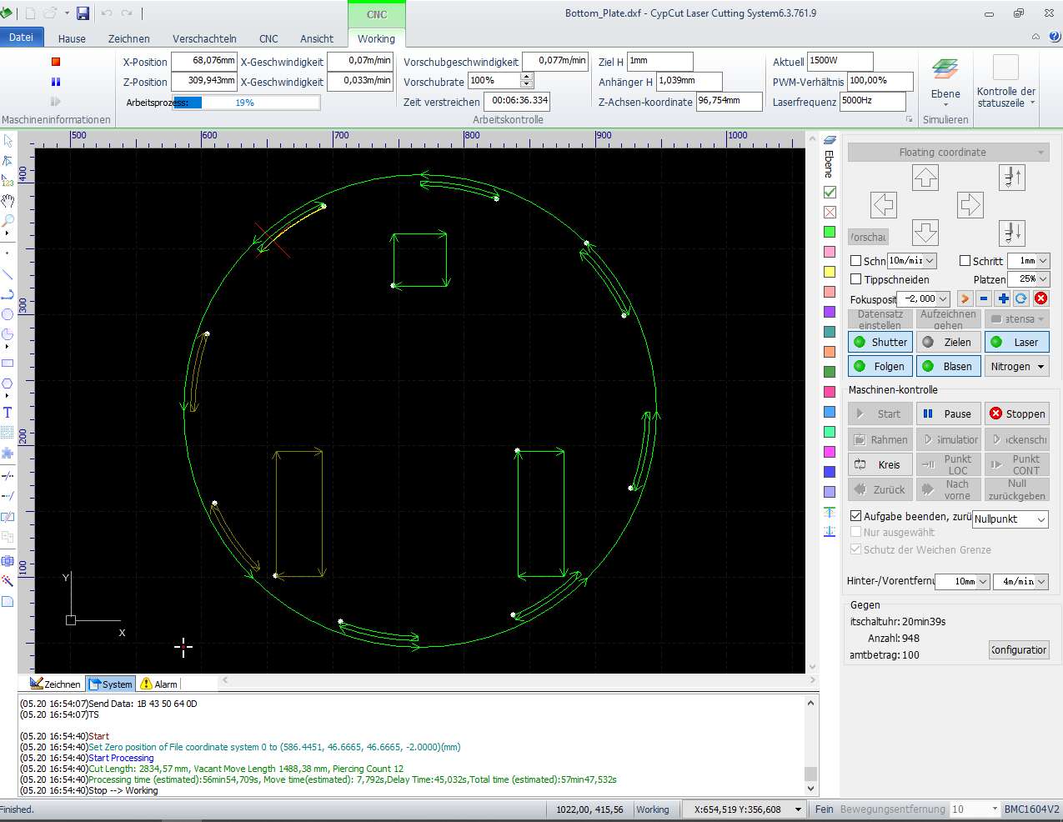
Task: Open the Verschachteln ribbon tab
Action: (x=204, y=38)
